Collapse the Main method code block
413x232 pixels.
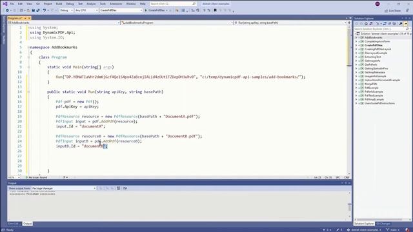tap(28, 67)
